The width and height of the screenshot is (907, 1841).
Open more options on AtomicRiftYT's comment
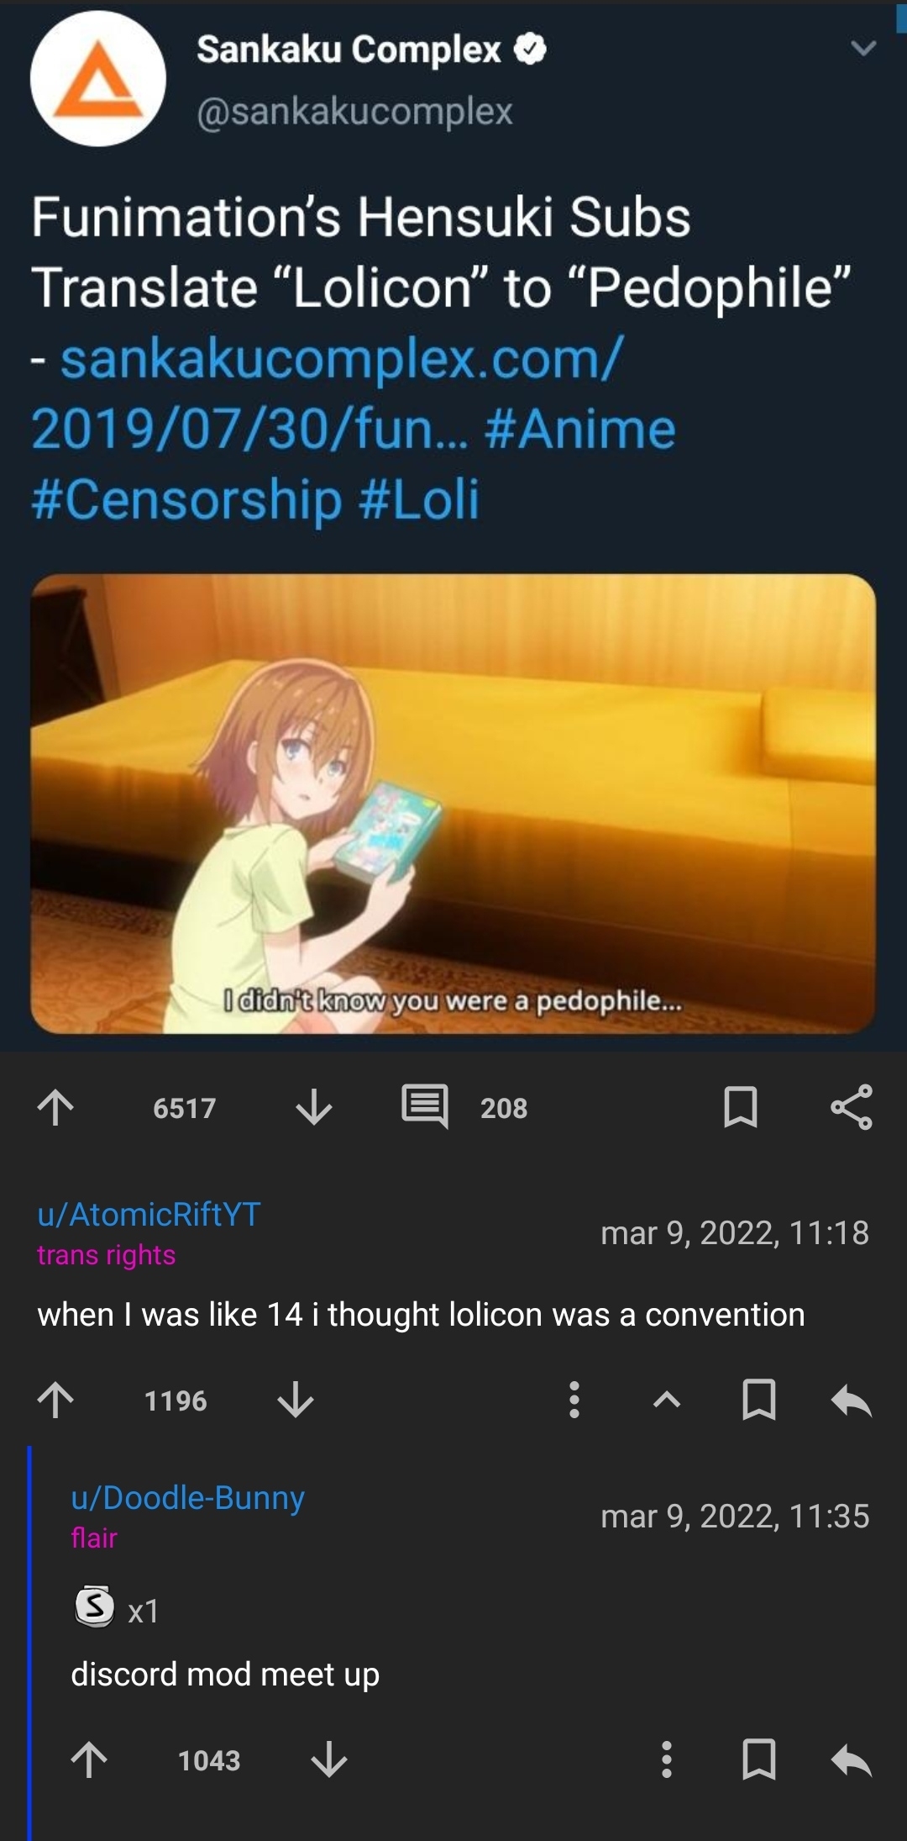point(574,1400)
